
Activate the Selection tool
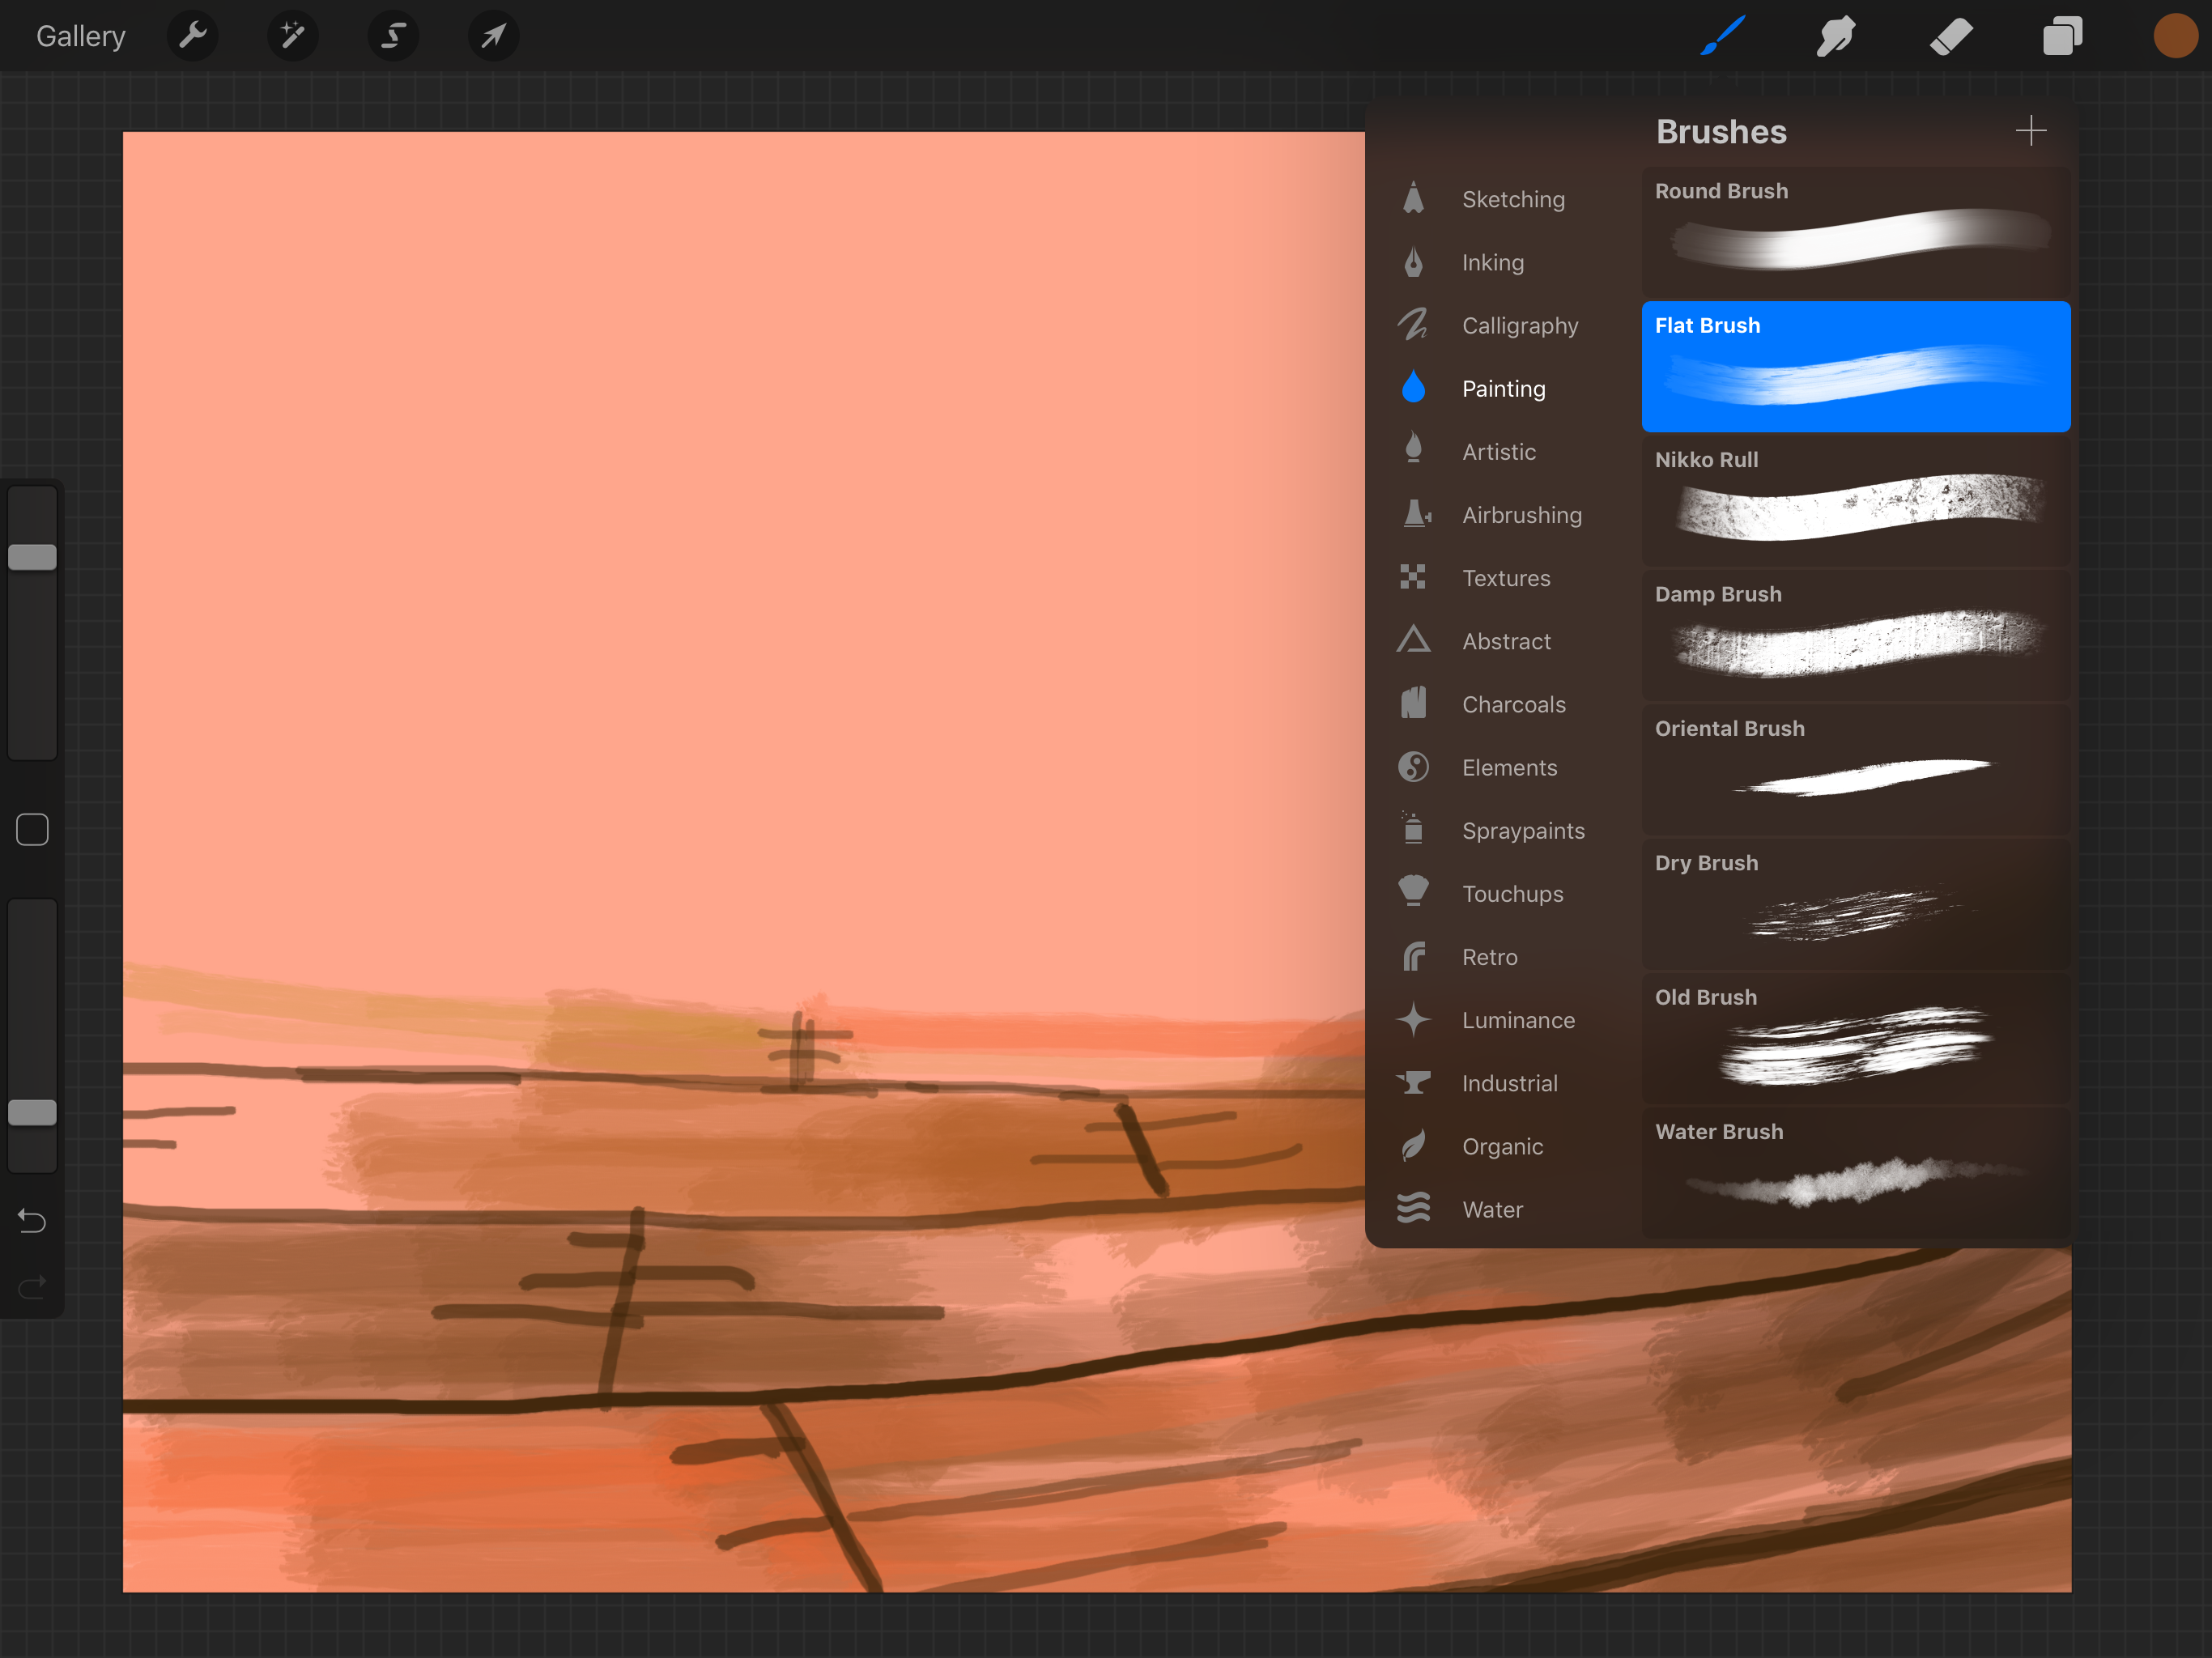[x=393, y=37]
